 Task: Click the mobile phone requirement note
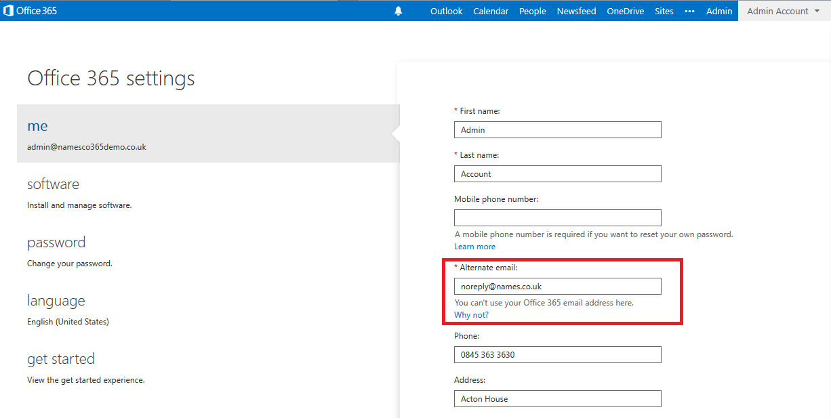point(594,234)
